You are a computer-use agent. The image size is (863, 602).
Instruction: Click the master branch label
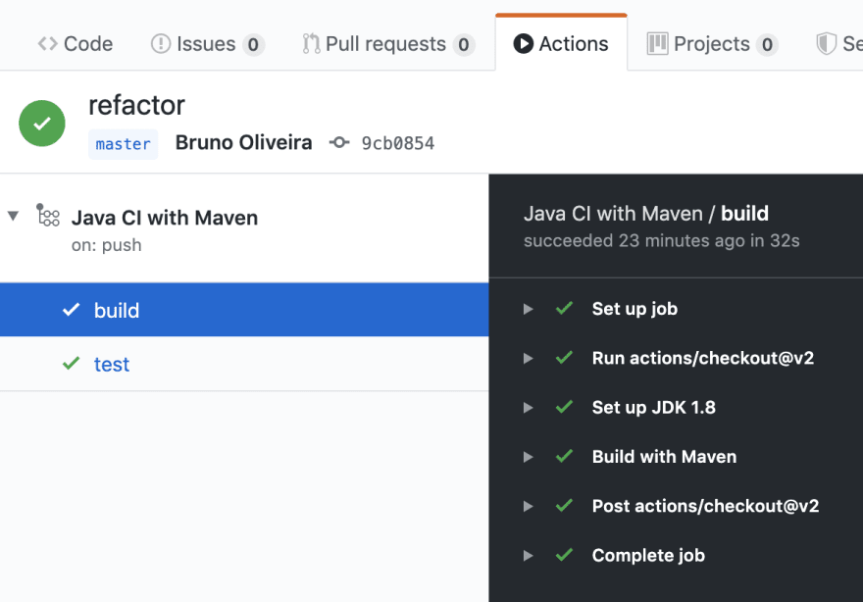124,144
